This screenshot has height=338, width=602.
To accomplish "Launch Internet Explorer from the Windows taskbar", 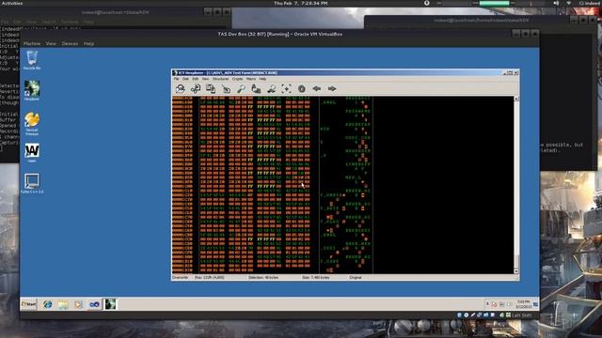I will click(x=48, y=304).
